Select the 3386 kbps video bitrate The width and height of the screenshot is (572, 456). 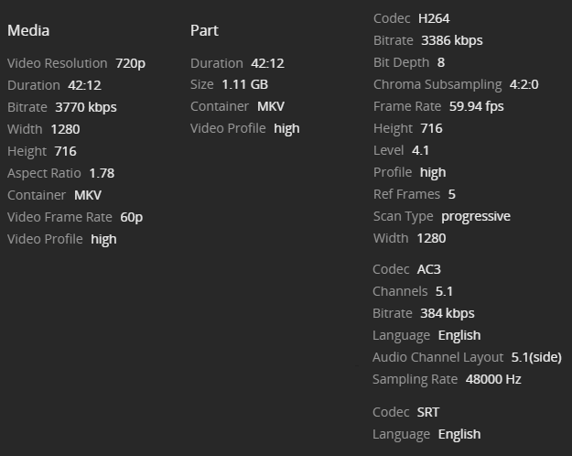pyautogui.click(x=451, y=40)
